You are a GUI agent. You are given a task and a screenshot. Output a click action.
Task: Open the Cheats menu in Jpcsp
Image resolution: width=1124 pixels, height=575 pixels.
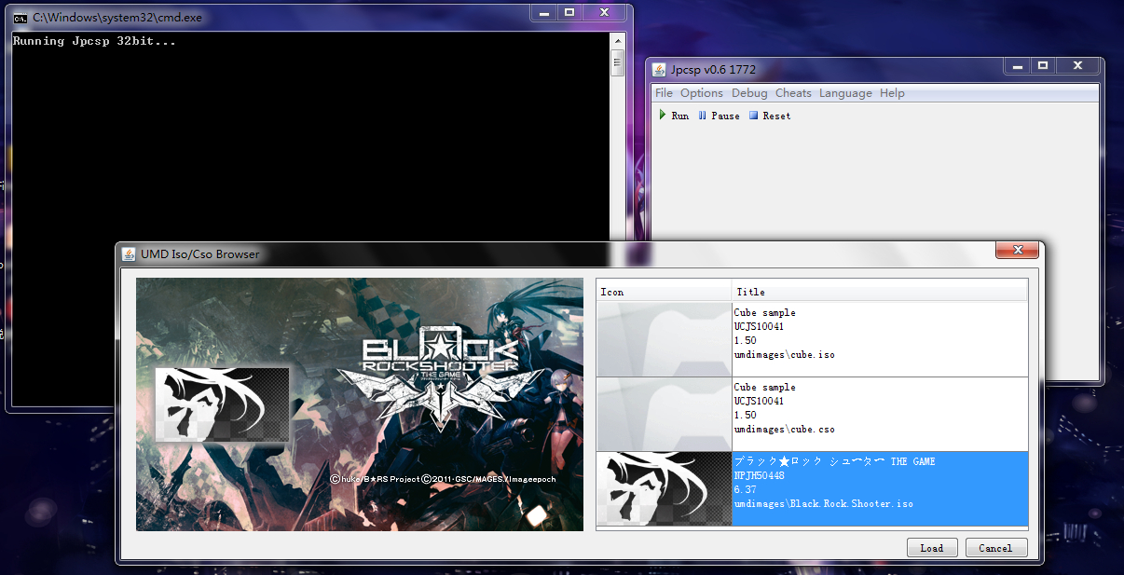point(793,93)
